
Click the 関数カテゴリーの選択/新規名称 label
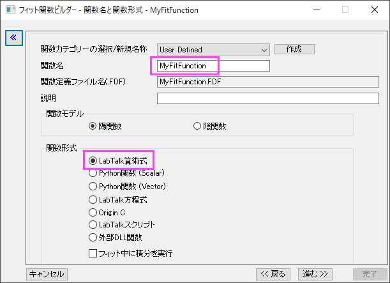pyautogui.click(x=94, y=49)
